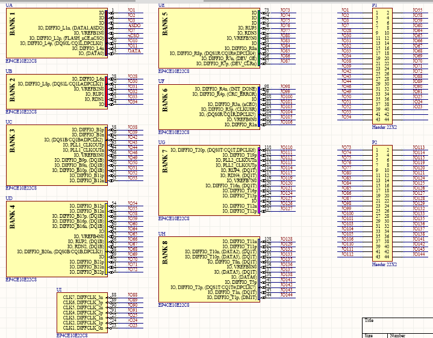Click the CLK7, DIFFCLK_3n pin name
433x338 pixels.
[x=83, y=297]
